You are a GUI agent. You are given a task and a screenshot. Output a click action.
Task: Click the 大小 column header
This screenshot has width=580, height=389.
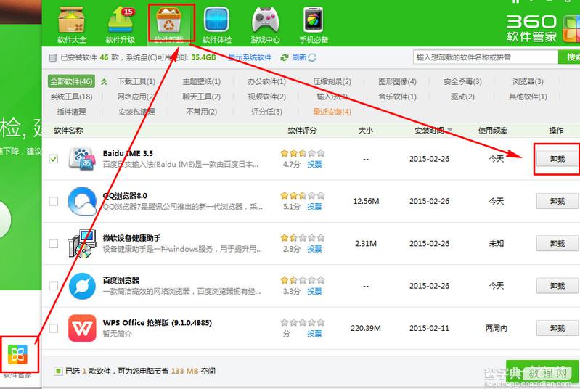coord(366,130)
